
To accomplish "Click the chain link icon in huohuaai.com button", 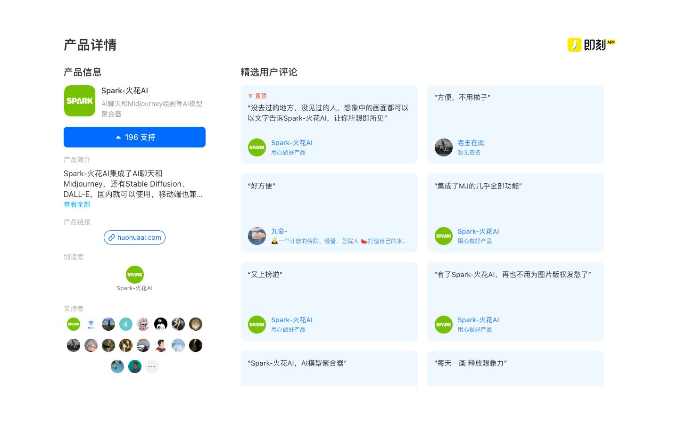I will point(111,237).
